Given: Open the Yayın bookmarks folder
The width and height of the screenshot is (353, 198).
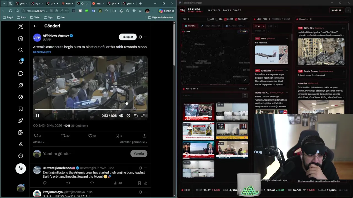Looking at the screenshot, I should pyautogui.click(x=48, y=17).
